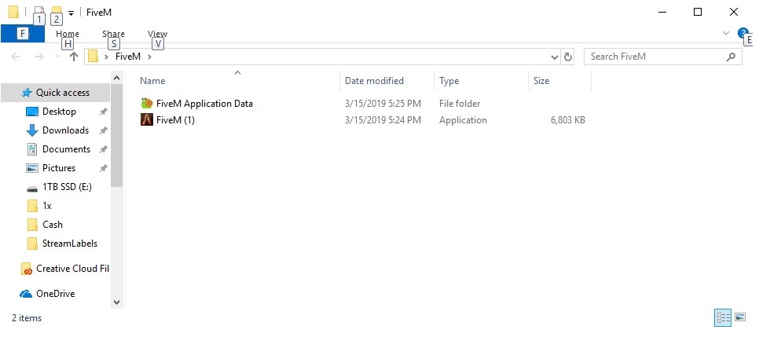Viewport: 759px width, 337px height.
Task: Click the New folder quick access icon
Action: coord(56,12)
